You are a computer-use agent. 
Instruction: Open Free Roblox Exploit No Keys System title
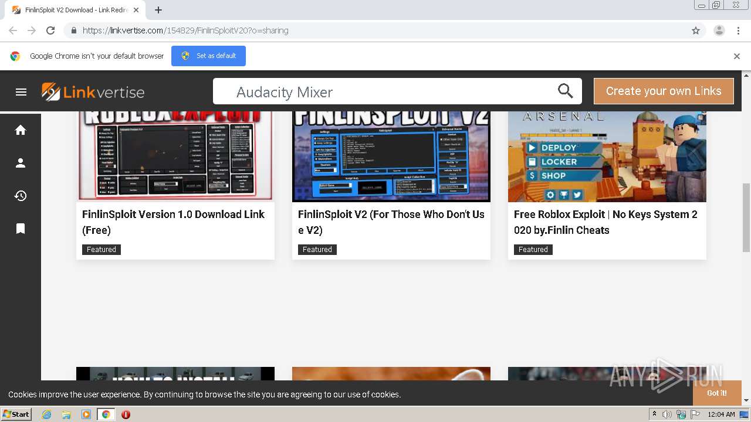[x=605, y=222]
